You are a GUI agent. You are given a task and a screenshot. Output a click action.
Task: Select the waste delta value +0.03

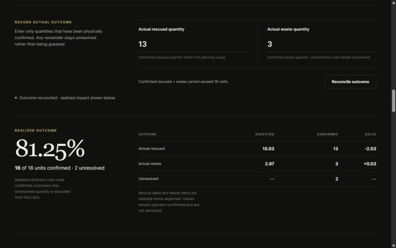click(x=370, y=164)
